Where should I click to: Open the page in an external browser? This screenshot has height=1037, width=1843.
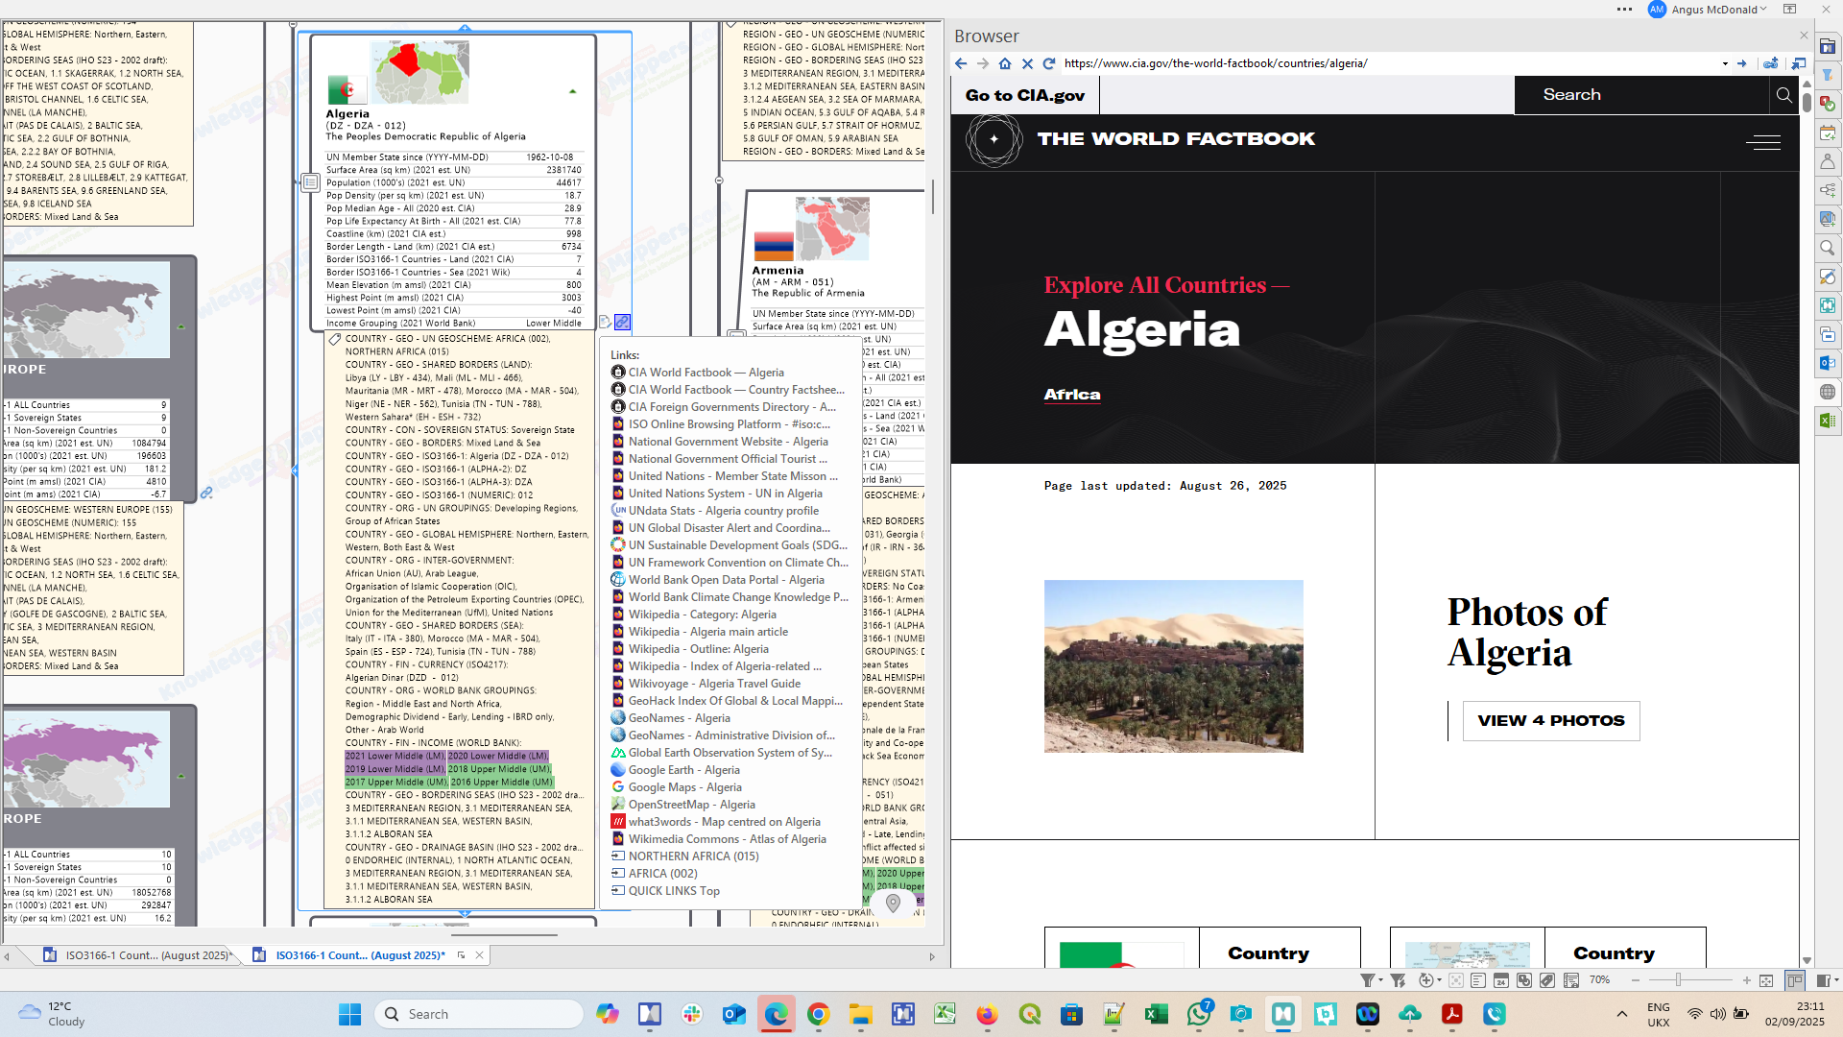tap(1798, 63)
